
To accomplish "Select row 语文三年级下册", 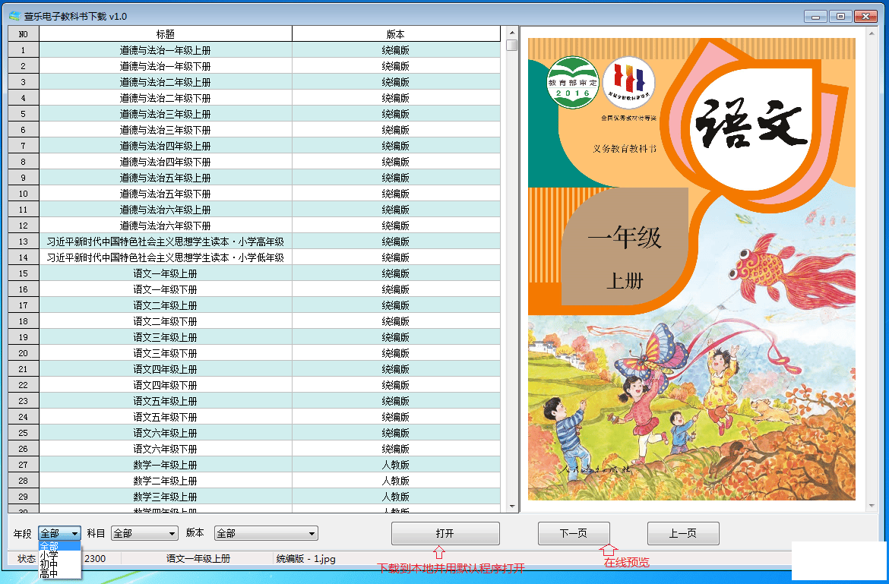I will pos(254,353).
